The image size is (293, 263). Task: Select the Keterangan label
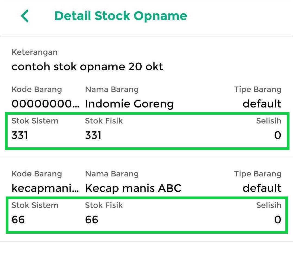(x=34, y=52)
